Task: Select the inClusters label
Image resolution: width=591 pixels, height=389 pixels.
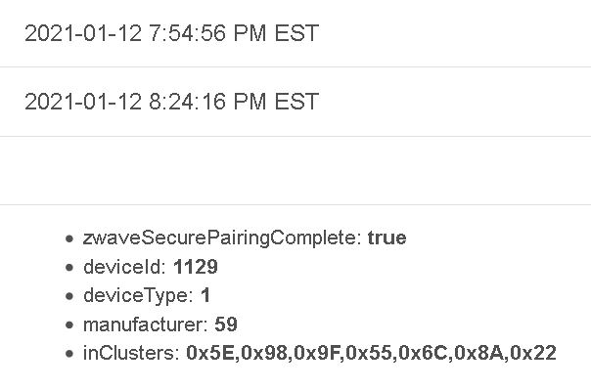Action: pyautogui.click(x=131, y=353)
